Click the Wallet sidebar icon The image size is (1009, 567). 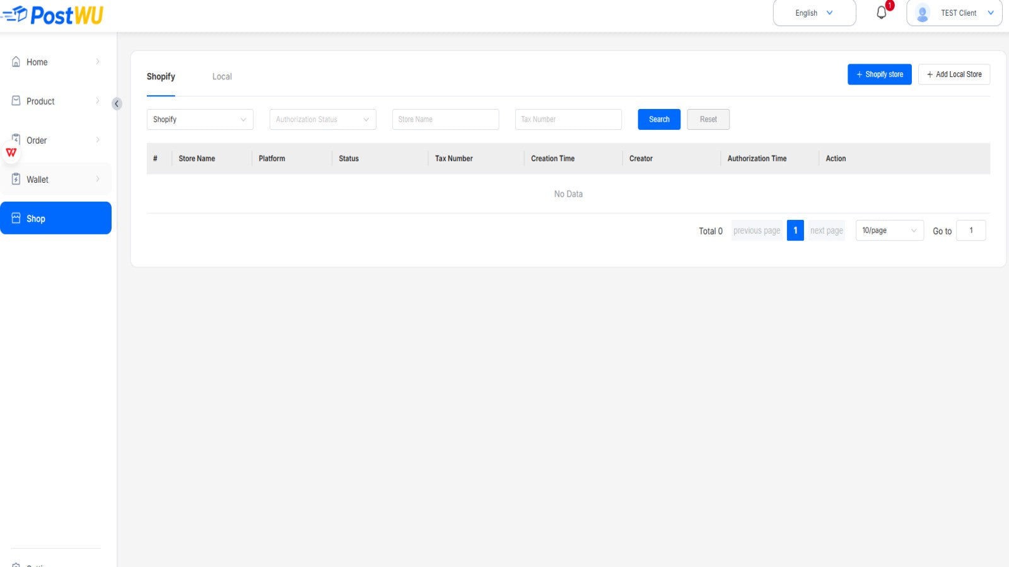pyautogui.click(x=16, y=179)
